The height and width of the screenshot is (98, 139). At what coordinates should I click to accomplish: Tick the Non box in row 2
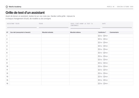point(104,39)
